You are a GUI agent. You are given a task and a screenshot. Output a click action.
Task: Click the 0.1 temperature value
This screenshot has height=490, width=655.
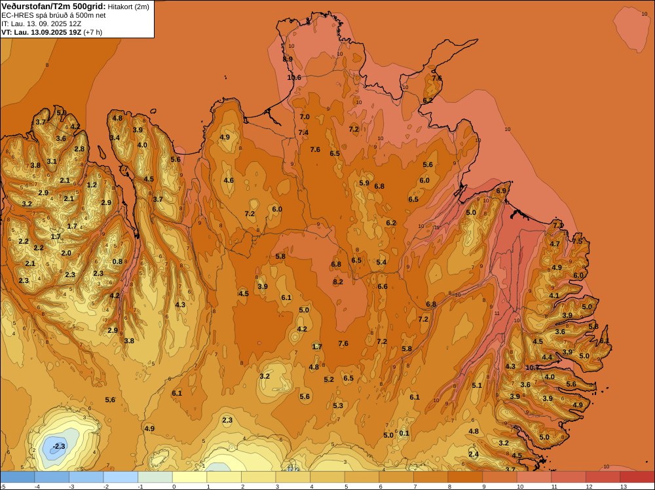point(404,433)
